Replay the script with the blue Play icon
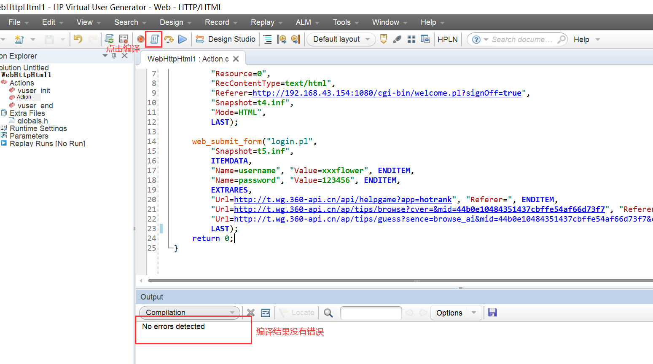Image resolution: width=653 pixels, height=364 pixels. (x=183, y=39)
